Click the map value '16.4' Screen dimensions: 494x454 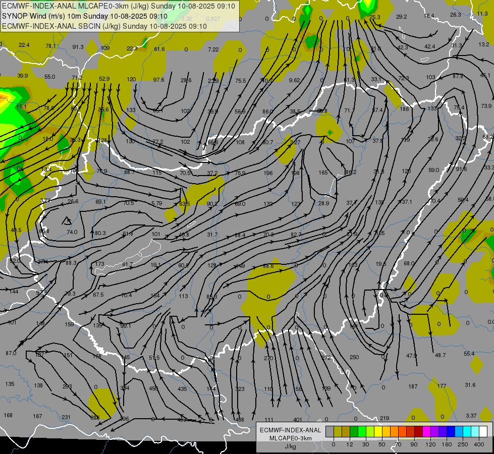click(429, 16)
